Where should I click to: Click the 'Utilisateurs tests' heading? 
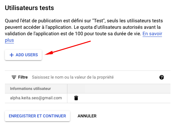click(29, 8)
